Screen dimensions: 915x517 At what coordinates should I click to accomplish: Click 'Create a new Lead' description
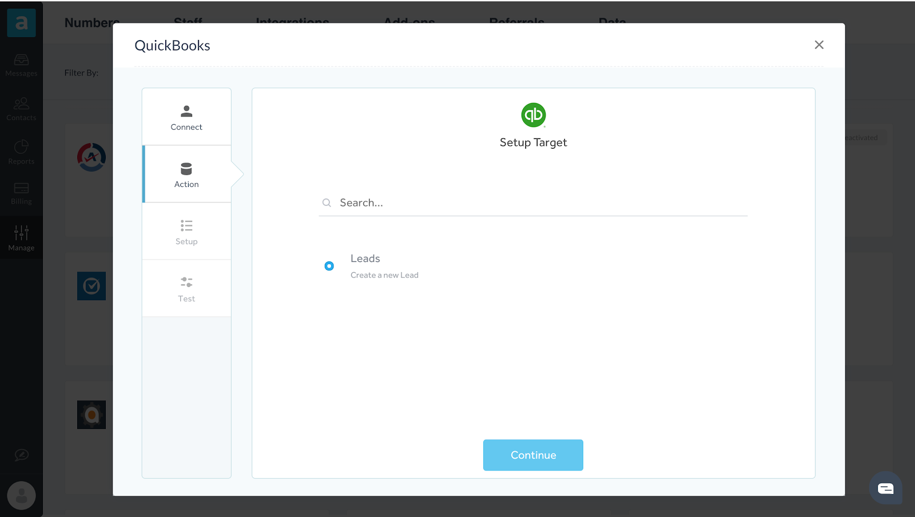pyautogui.click(x=384, y=275)
